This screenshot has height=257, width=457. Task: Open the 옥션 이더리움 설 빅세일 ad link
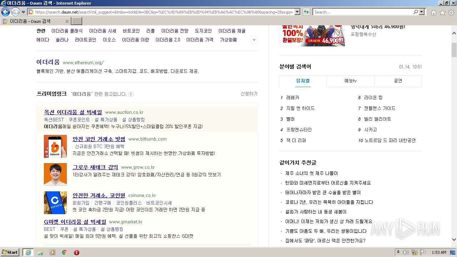pos(73,112)
